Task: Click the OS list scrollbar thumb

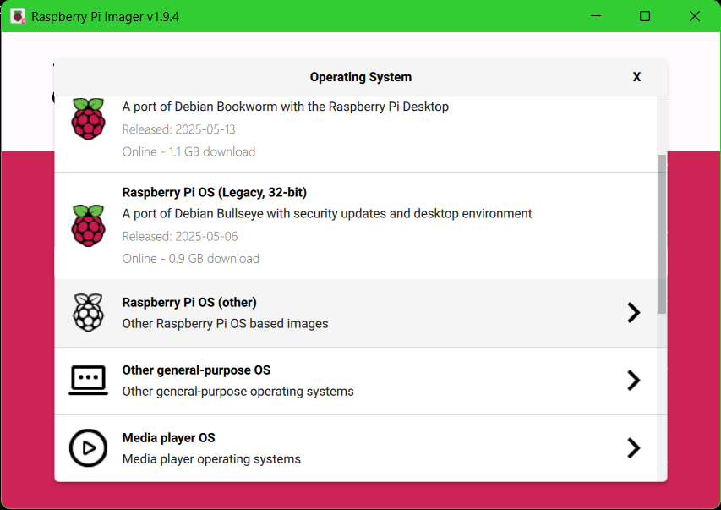Action: point(662,233)
